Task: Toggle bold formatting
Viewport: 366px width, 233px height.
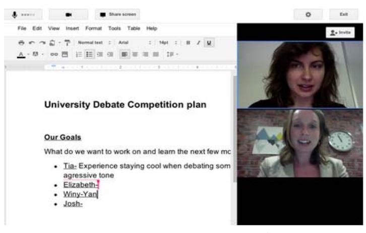Action: [188, 43]
